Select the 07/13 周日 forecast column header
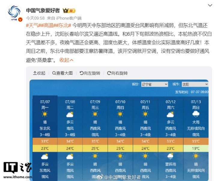The image size is (216, 181). 196,105
